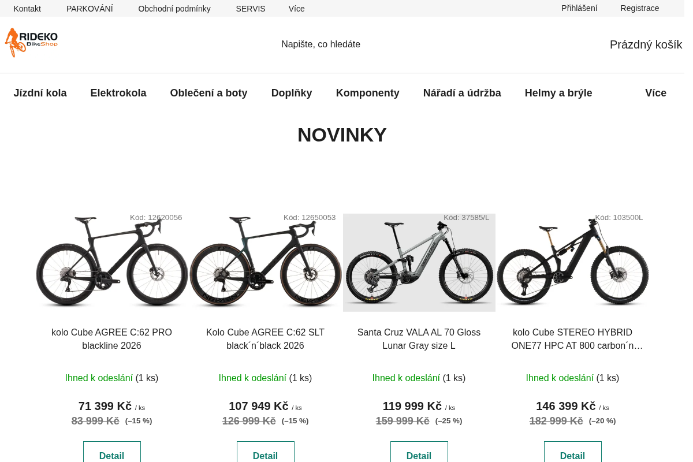The height and width of the screenshot is (462, 693).
Task: Open the Cube STEREO HYBRID bike image
Action: [573, 263]
